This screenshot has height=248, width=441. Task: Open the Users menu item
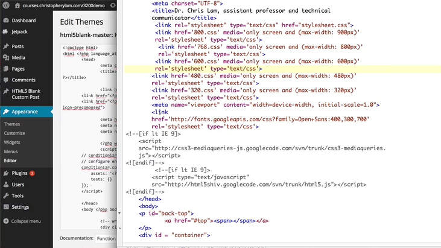(x=17, y=185)
